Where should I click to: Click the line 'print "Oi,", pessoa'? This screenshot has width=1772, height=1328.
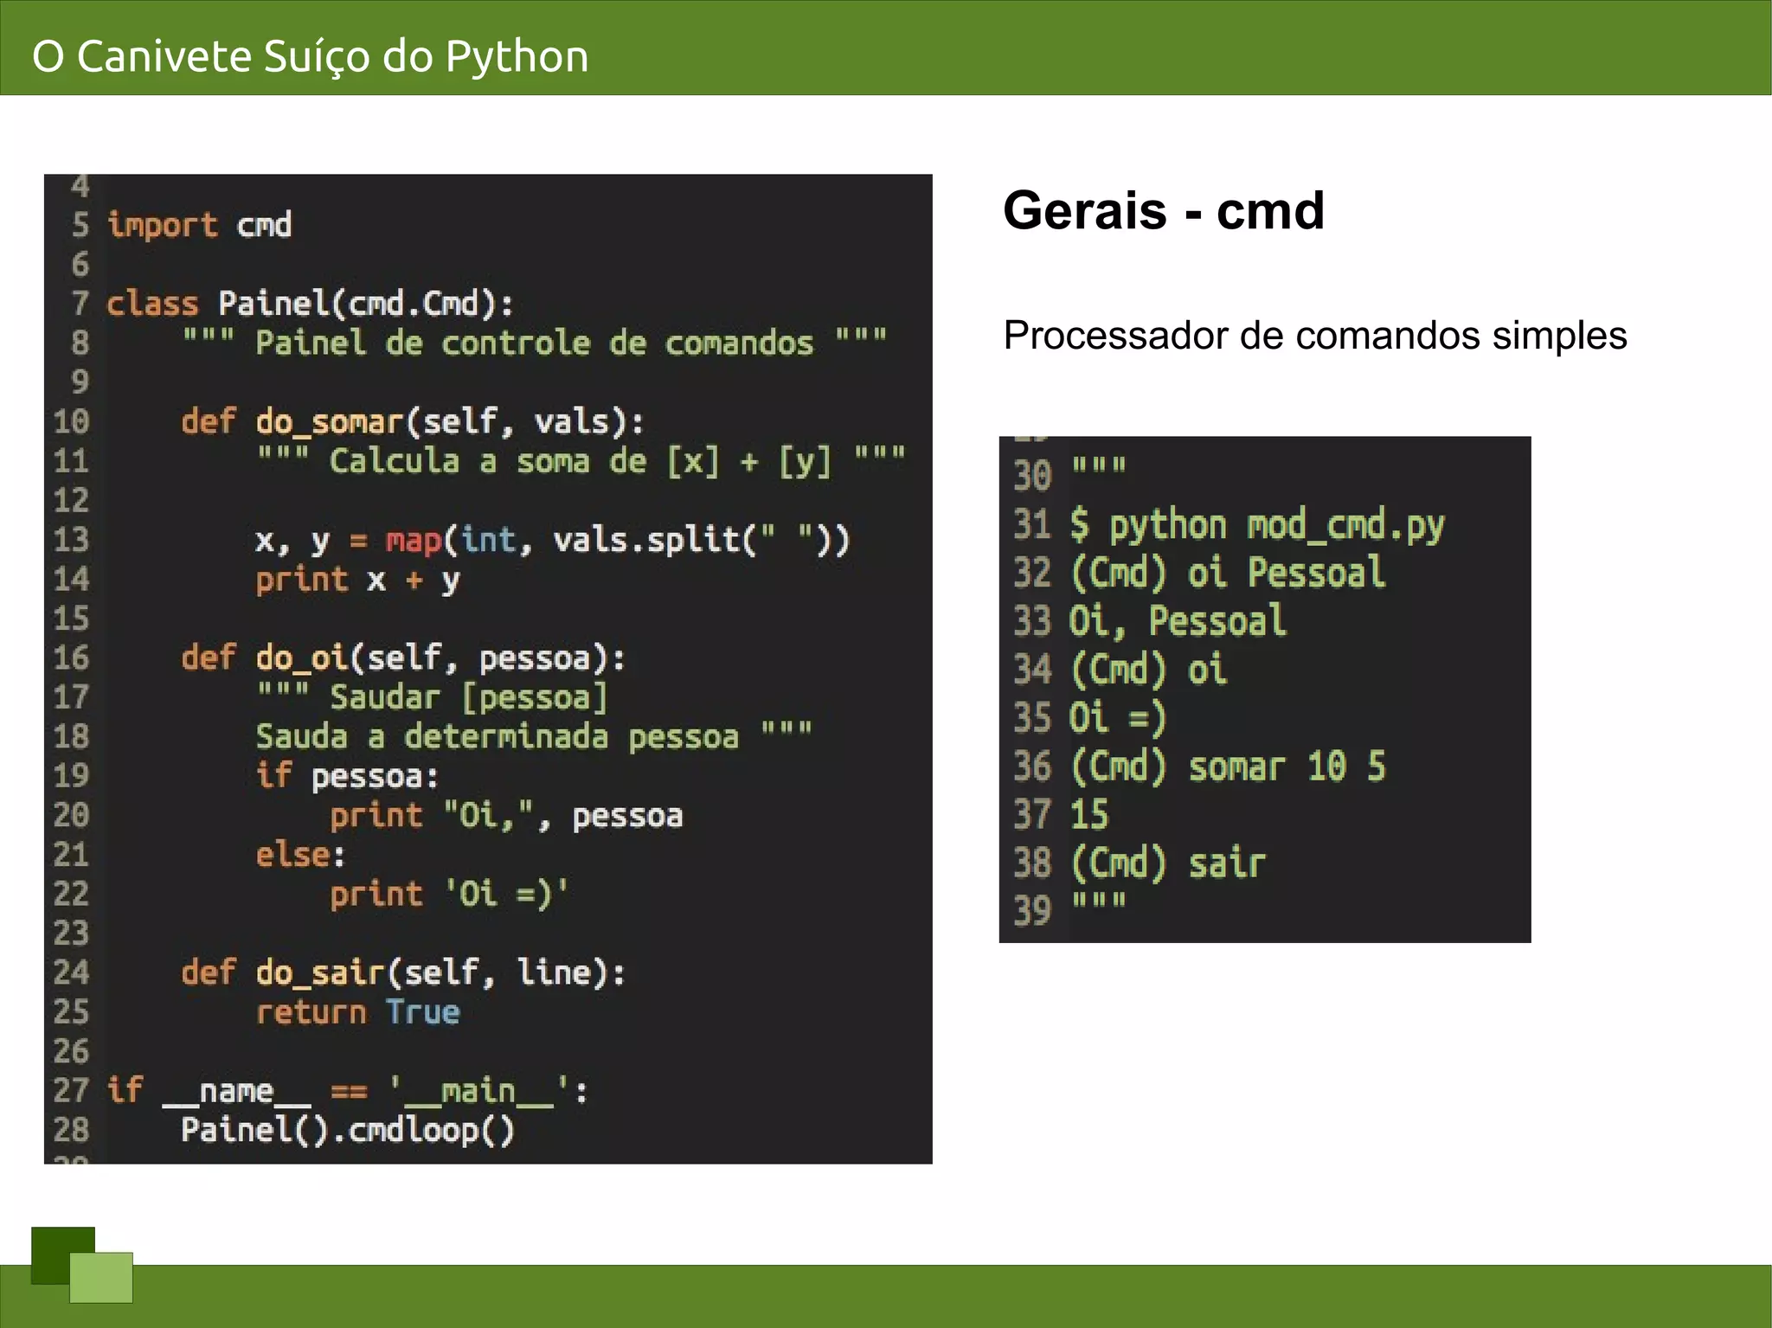[x=506, y=815]
